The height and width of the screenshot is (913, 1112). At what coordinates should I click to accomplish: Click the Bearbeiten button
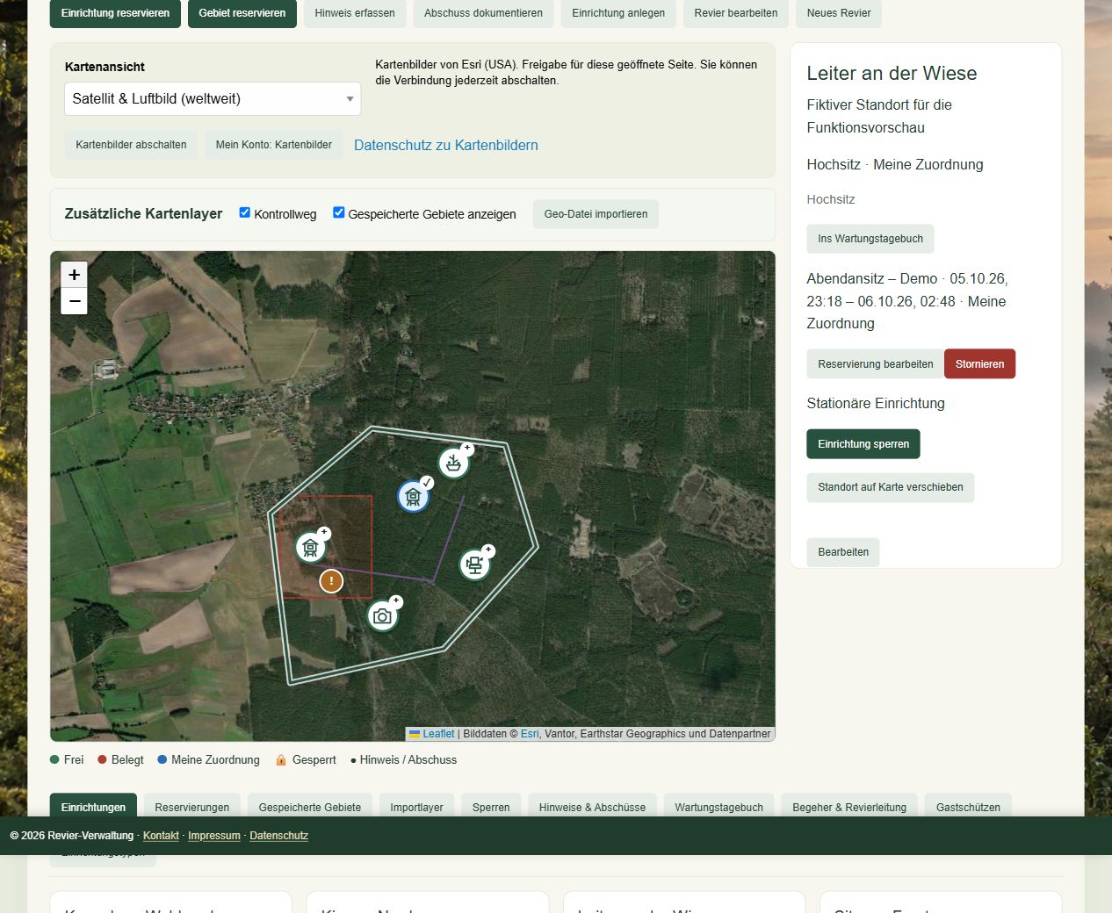[x=843, y=552]
